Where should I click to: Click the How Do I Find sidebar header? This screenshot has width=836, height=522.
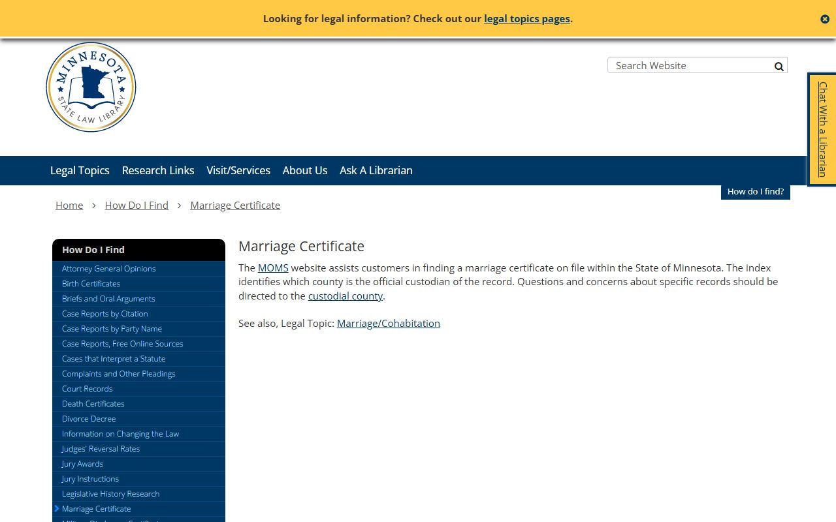pyautogui.click(x=138, y=250)
